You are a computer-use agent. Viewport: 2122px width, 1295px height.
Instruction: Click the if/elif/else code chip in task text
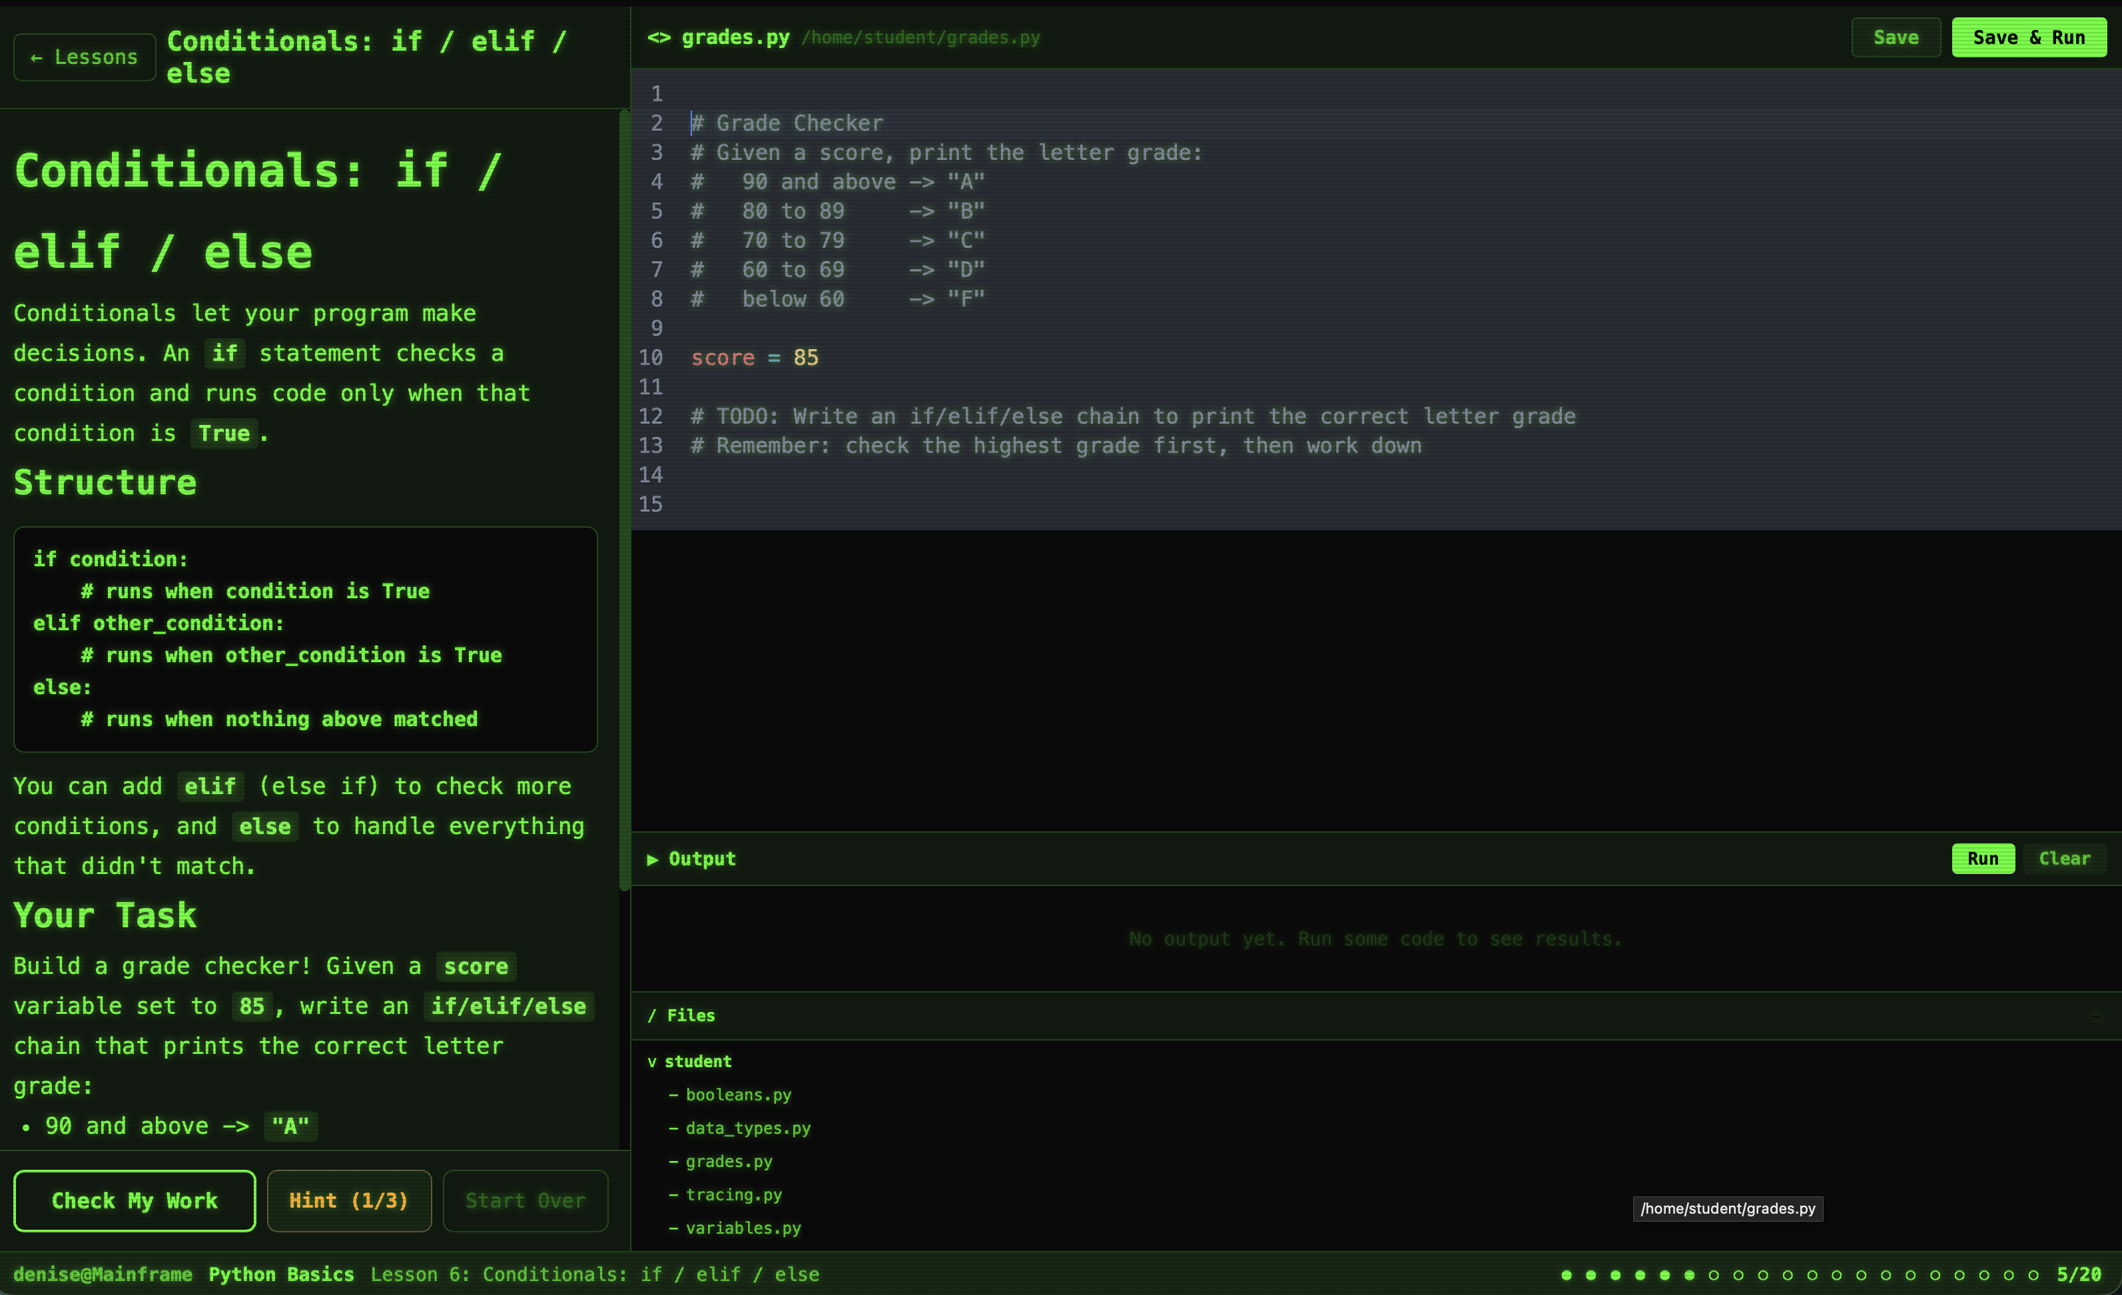[508, 1005]
